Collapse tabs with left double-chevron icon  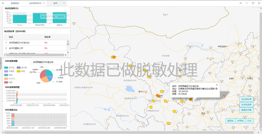(x=3, y=3)
